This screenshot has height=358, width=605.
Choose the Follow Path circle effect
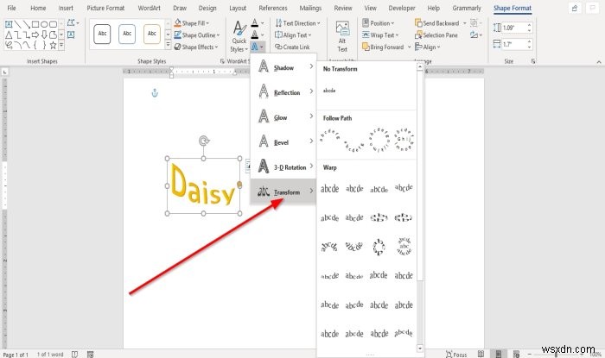tap(379, 140)
